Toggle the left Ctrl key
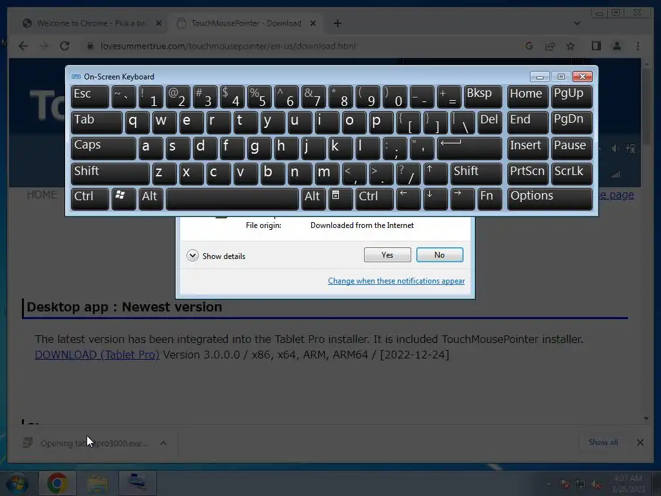This screenshot has width=661, height=496. 90,199
